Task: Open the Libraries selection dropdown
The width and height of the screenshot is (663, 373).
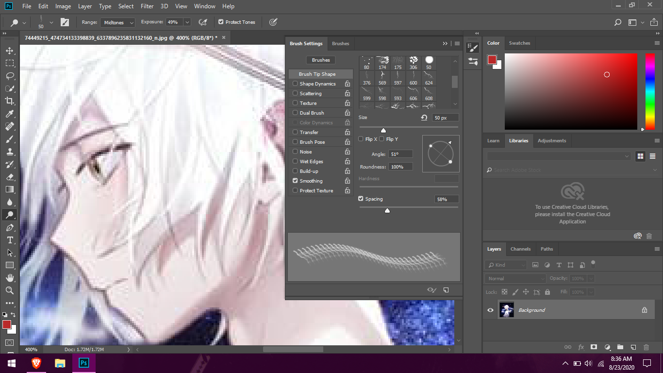Action: (559, 156)
